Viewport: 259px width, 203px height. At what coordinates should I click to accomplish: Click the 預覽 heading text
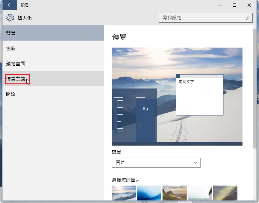(x=119, y=37)
